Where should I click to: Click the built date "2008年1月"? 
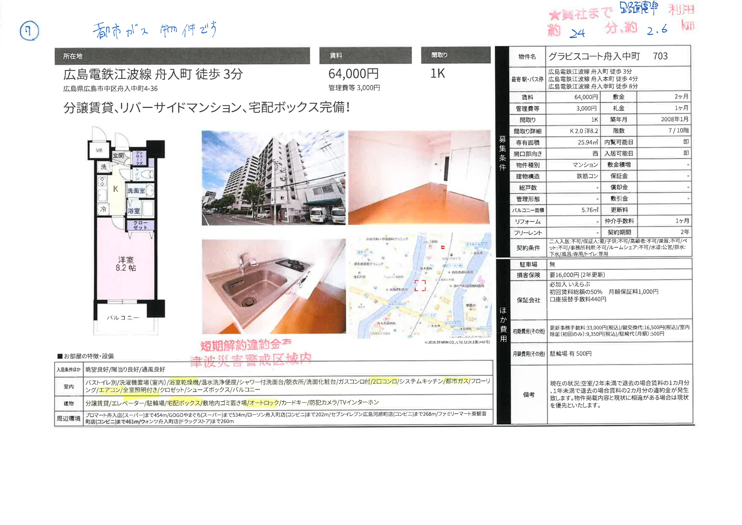(675, 119)
